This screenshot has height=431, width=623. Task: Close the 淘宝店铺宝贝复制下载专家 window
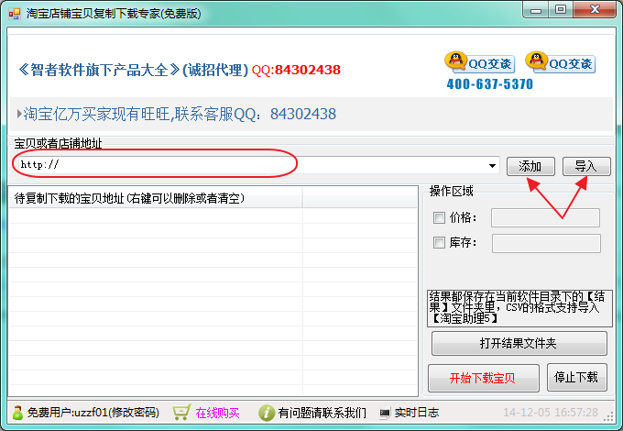[x=595, y=9]
